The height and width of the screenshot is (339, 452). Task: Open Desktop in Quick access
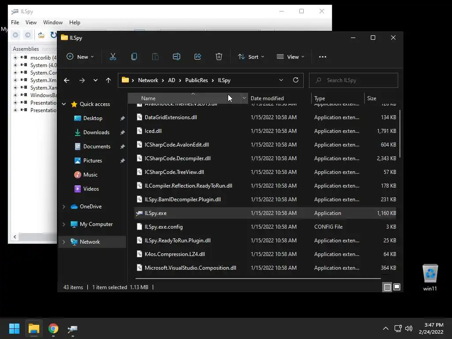pyautogui.click(x=93, y=118)
